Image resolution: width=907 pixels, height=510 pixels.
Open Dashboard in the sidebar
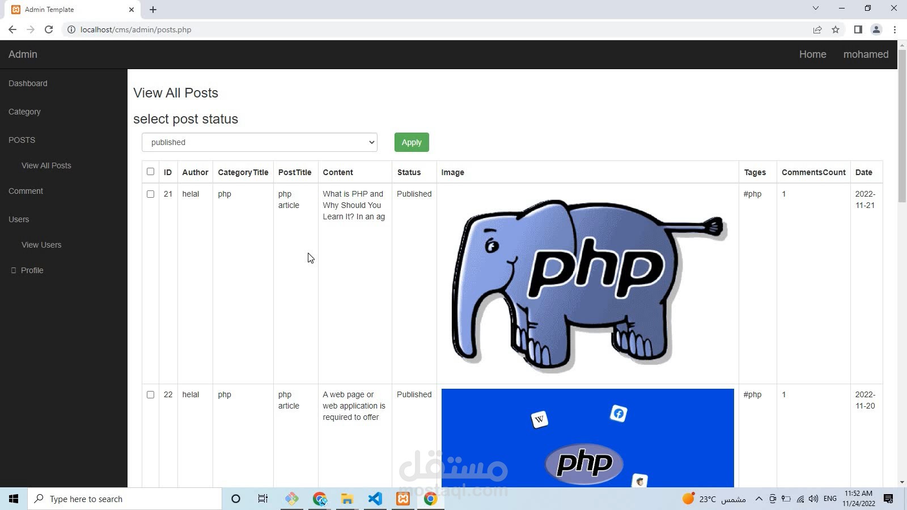pyautogui.click(x=28, y=83)
